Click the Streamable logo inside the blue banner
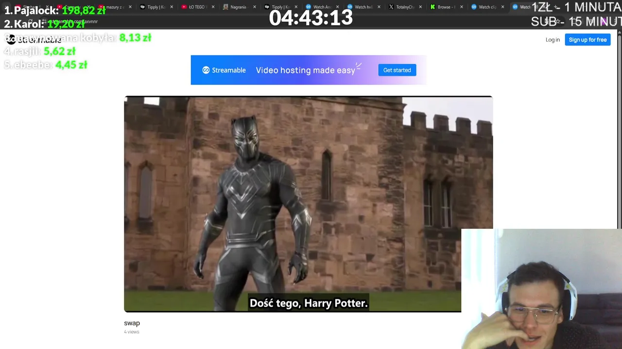 [x=224, y=70]
